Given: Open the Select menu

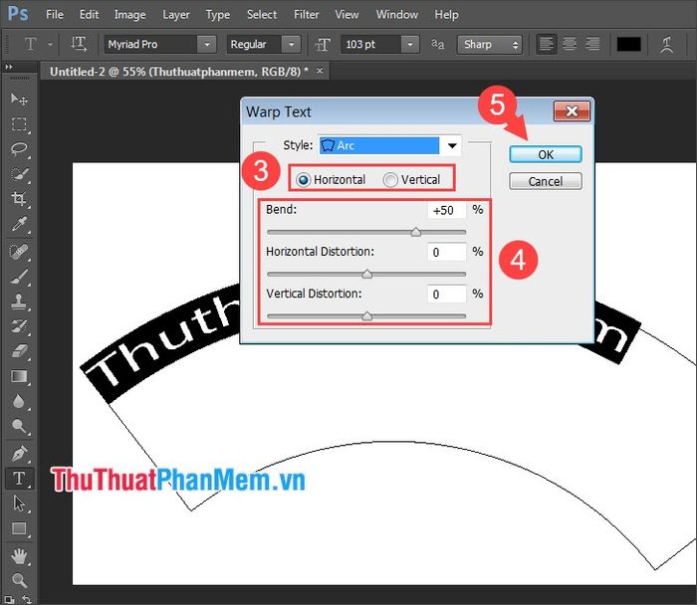Looking at the screenshot, I should point(262,15).
